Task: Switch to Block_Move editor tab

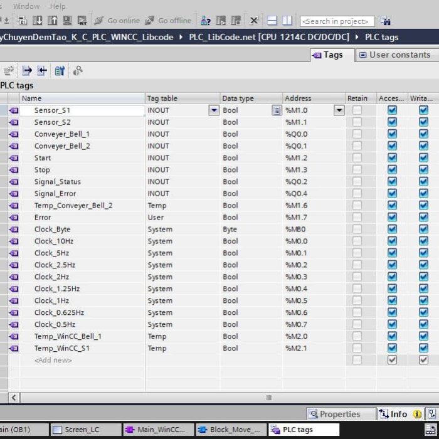Action: (231, 430)
